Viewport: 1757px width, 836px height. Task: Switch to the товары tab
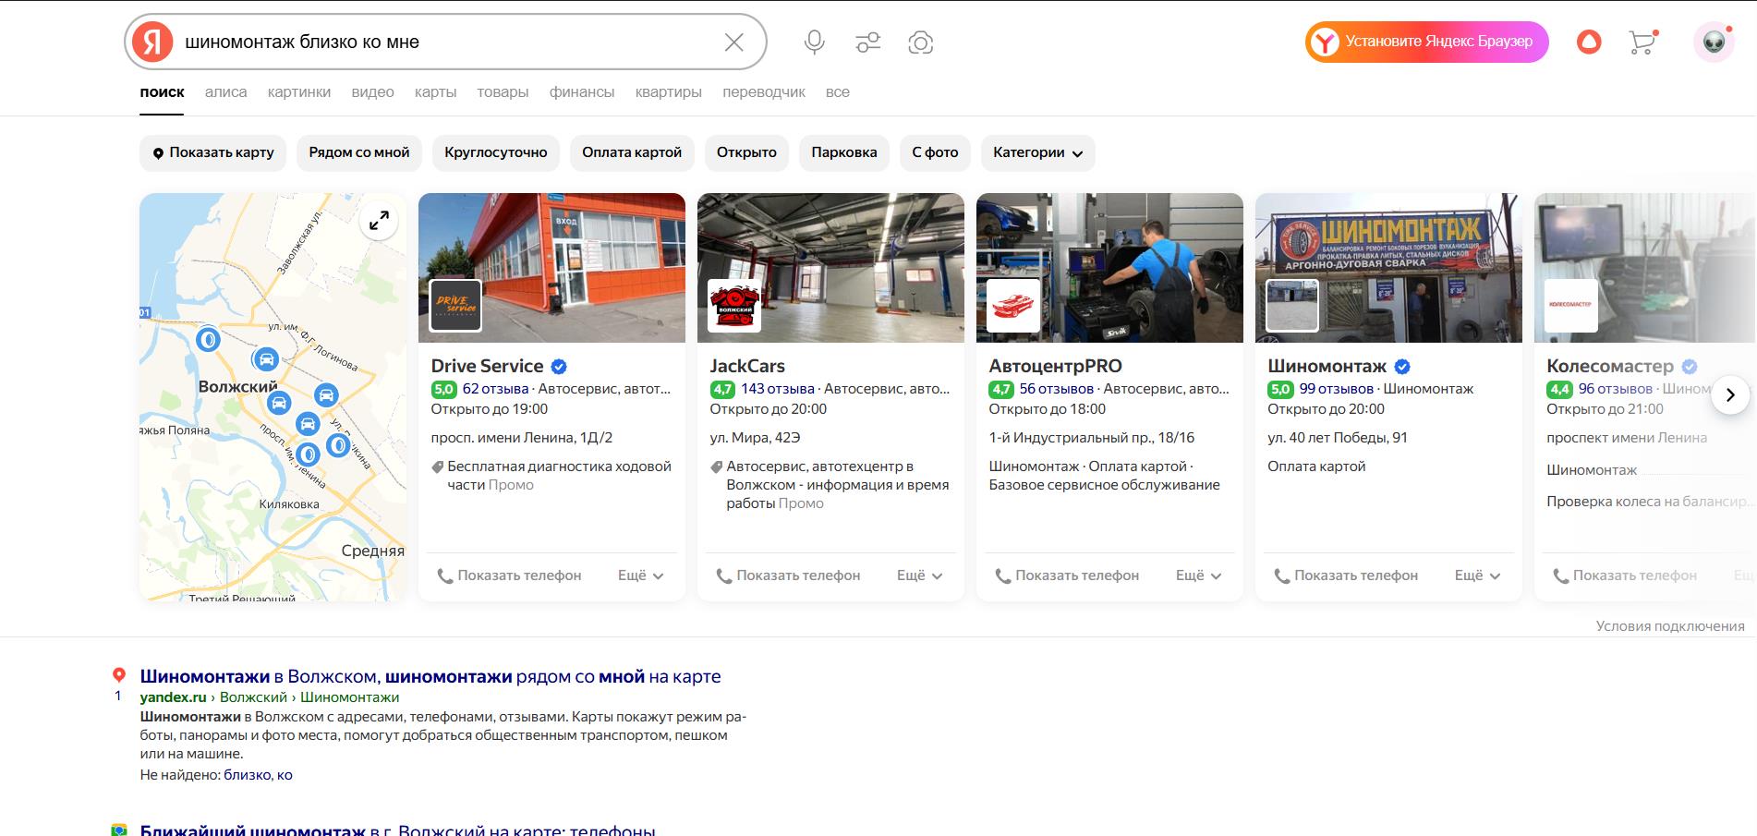pos(503,92)
